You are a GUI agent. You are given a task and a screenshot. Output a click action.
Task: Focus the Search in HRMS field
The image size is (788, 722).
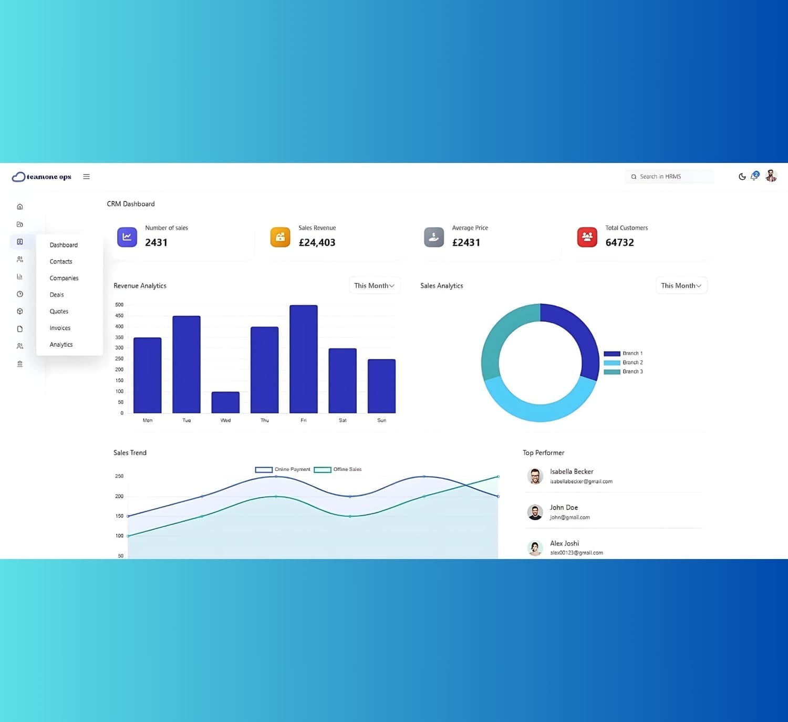(x=670, y=177)
